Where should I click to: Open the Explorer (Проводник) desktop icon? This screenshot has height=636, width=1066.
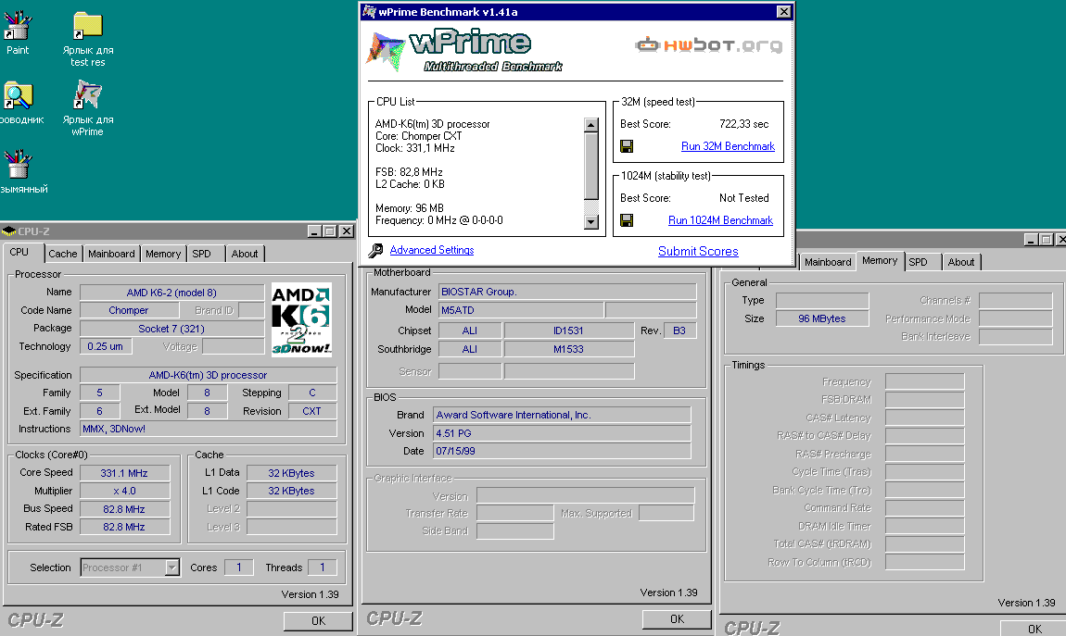(x=19, y=103)
